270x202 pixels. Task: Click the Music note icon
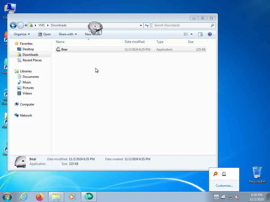pos(19,82)
